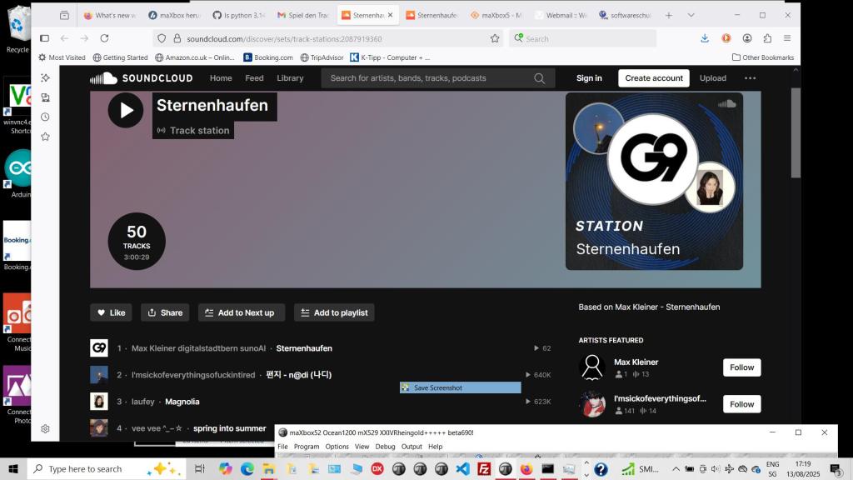Reload the page in Firefox
The height and width of the screenshot is (480, 853).
(104, 38)
